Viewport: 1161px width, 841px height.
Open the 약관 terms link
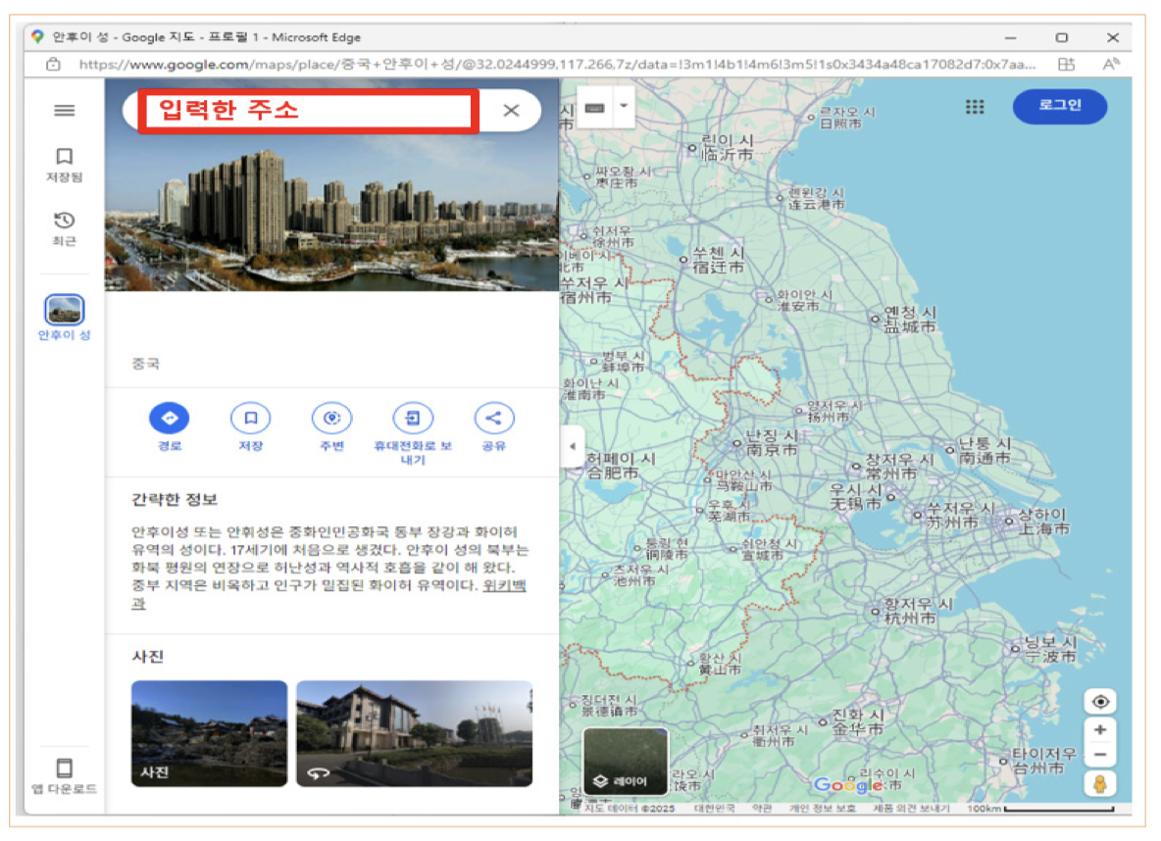point(762,809)
